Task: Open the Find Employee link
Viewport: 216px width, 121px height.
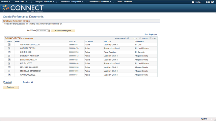Action: click(x=151, y=34)
